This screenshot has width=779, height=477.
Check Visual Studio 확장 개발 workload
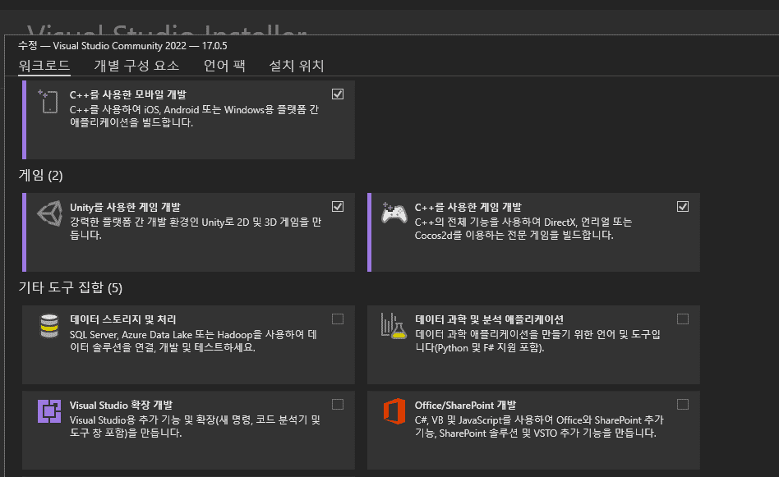(x=338, y=405)
